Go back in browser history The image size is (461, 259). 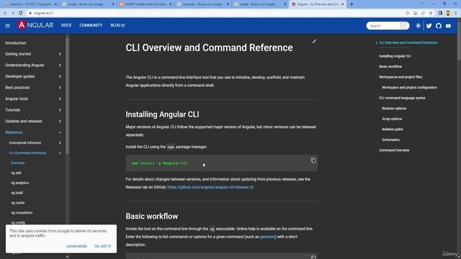coord(5,13)
